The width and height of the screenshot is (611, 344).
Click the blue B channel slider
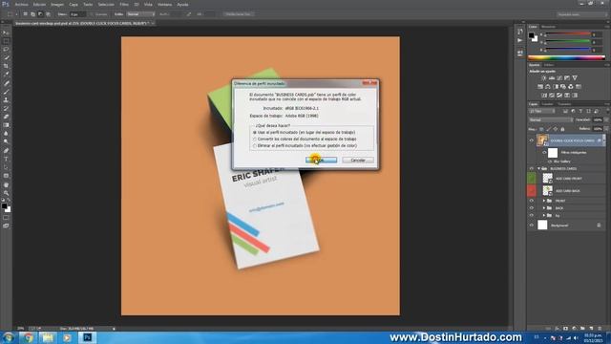click(x=568, y=50)
